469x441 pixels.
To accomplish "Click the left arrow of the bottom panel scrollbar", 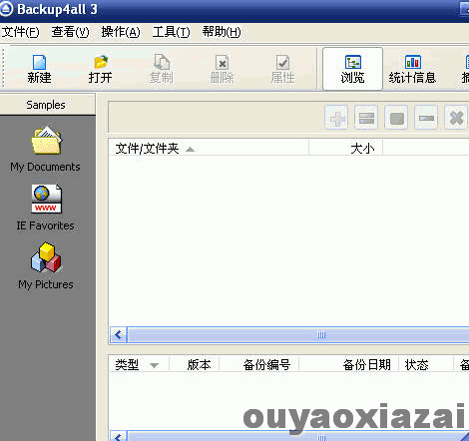I will click(x=119, y=436).
